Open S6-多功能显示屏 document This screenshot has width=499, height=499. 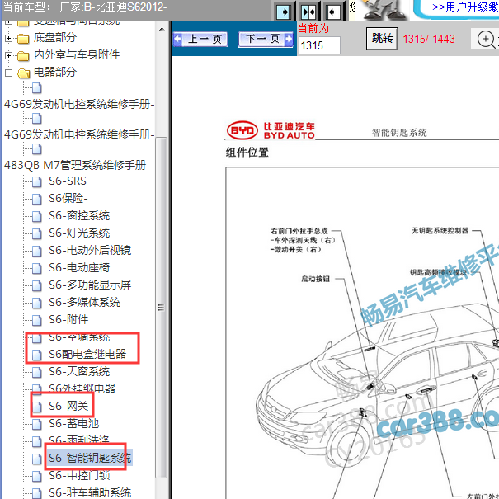pos(90,285)
